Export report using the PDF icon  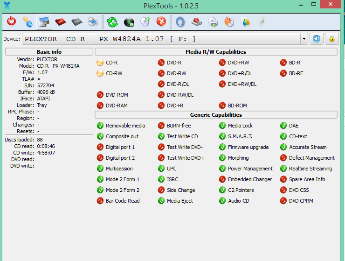tap(60, 22)
